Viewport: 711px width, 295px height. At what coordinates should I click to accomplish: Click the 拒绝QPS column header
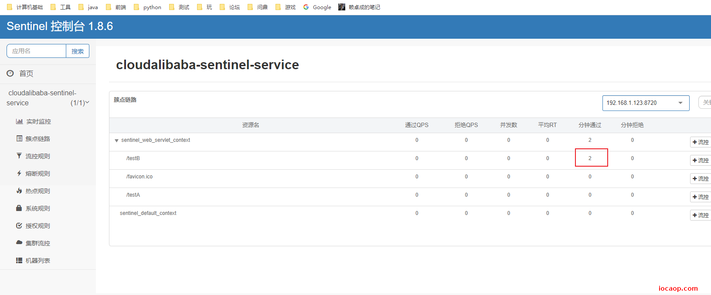click(x=466, y=125)
